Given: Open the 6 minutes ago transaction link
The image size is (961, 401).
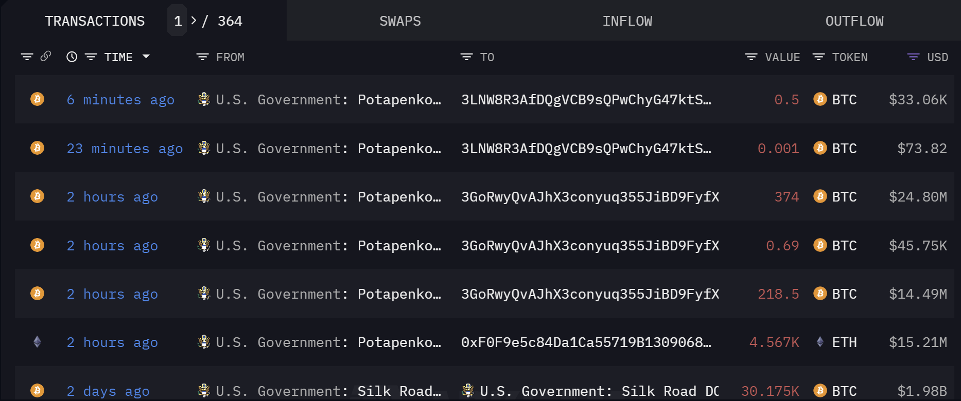Looking at the screenshot, I should point(120,99).
